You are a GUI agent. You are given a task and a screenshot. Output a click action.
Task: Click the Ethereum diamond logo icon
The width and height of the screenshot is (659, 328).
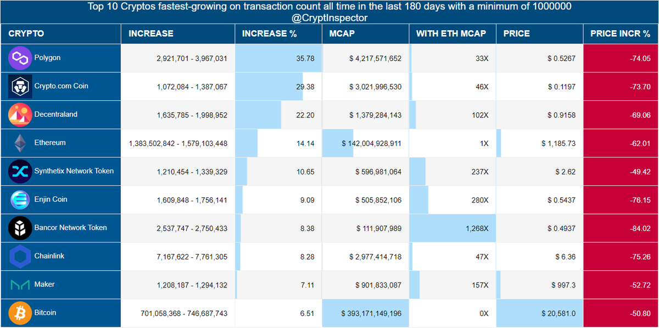20,143
